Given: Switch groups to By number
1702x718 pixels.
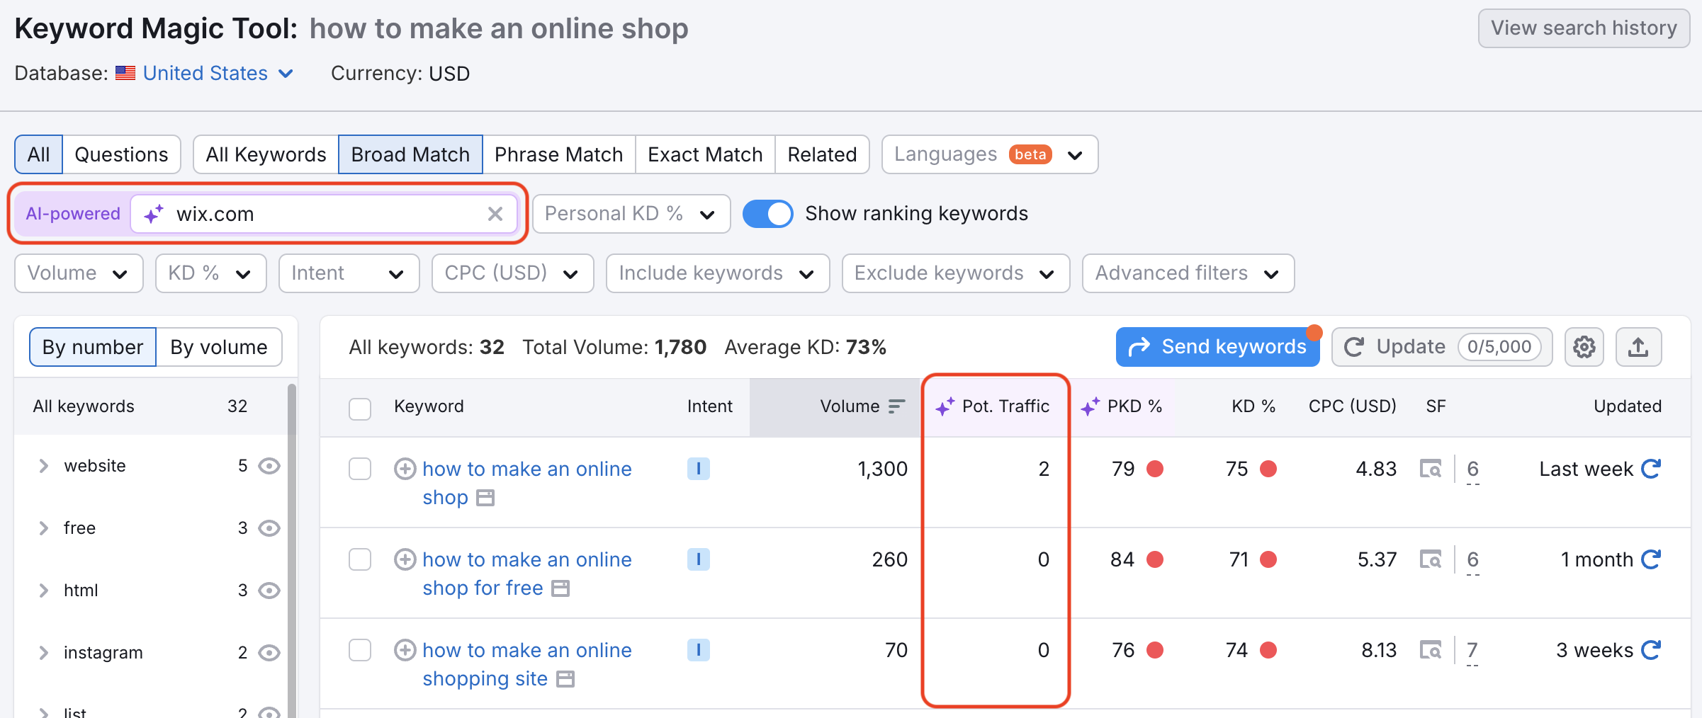Looking at the screenshot, I should [93, 347].
